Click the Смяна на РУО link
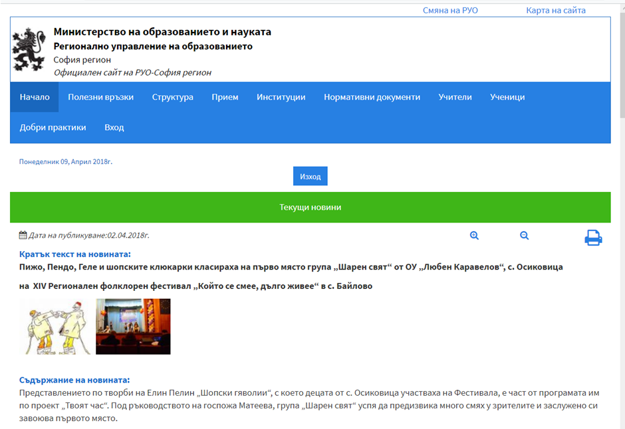 point(450,11)
